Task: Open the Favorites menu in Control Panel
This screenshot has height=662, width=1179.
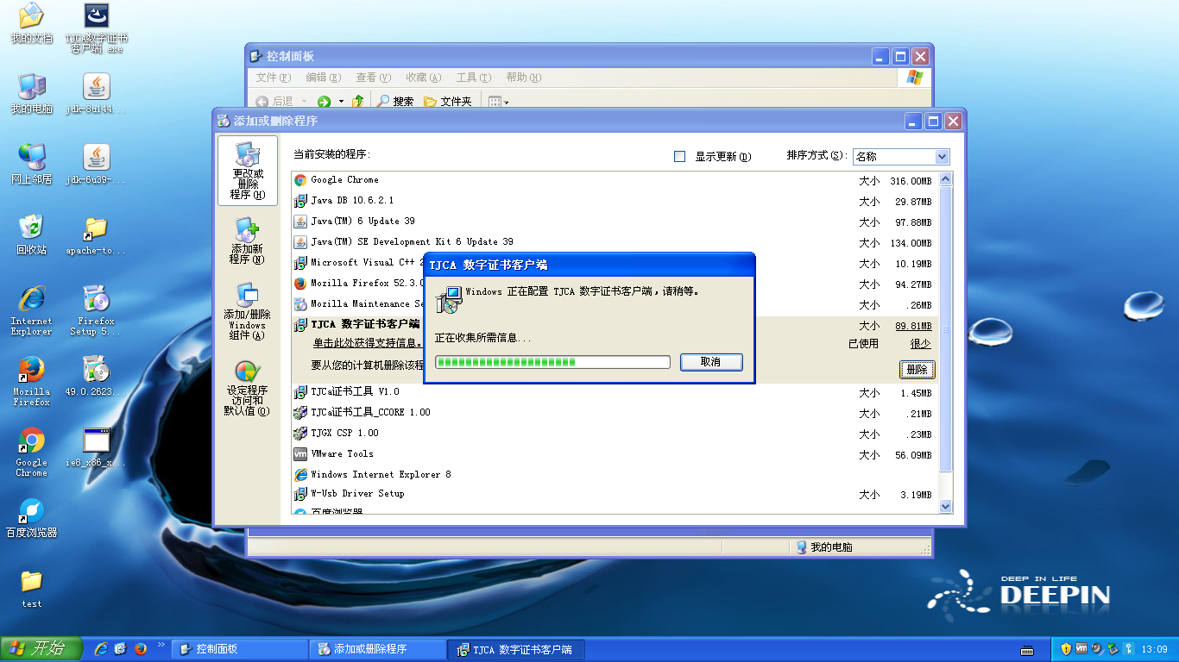Action: pos(423,78)
